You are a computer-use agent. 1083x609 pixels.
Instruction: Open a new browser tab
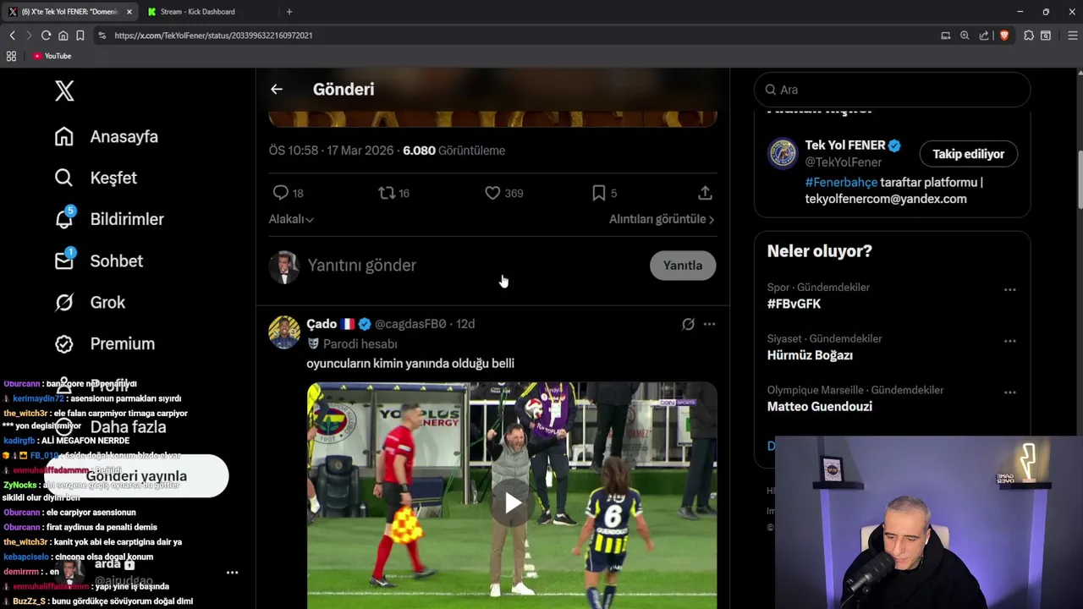(x=289, y=12)
